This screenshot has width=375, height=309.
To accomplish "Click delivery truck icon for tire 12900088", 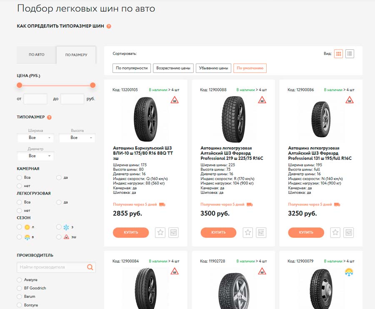I will tap(250, 205).
